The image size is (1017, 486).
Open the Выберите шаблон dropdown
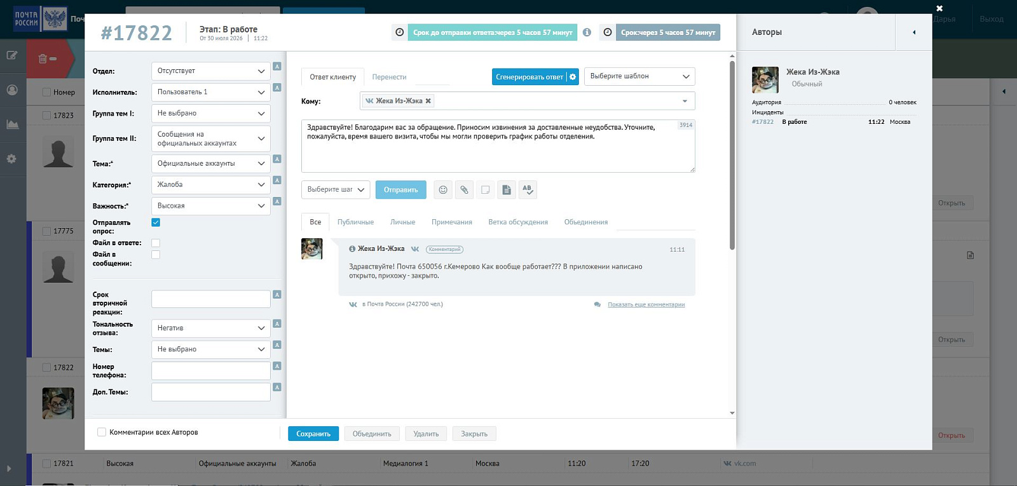[x=639, y=76]
